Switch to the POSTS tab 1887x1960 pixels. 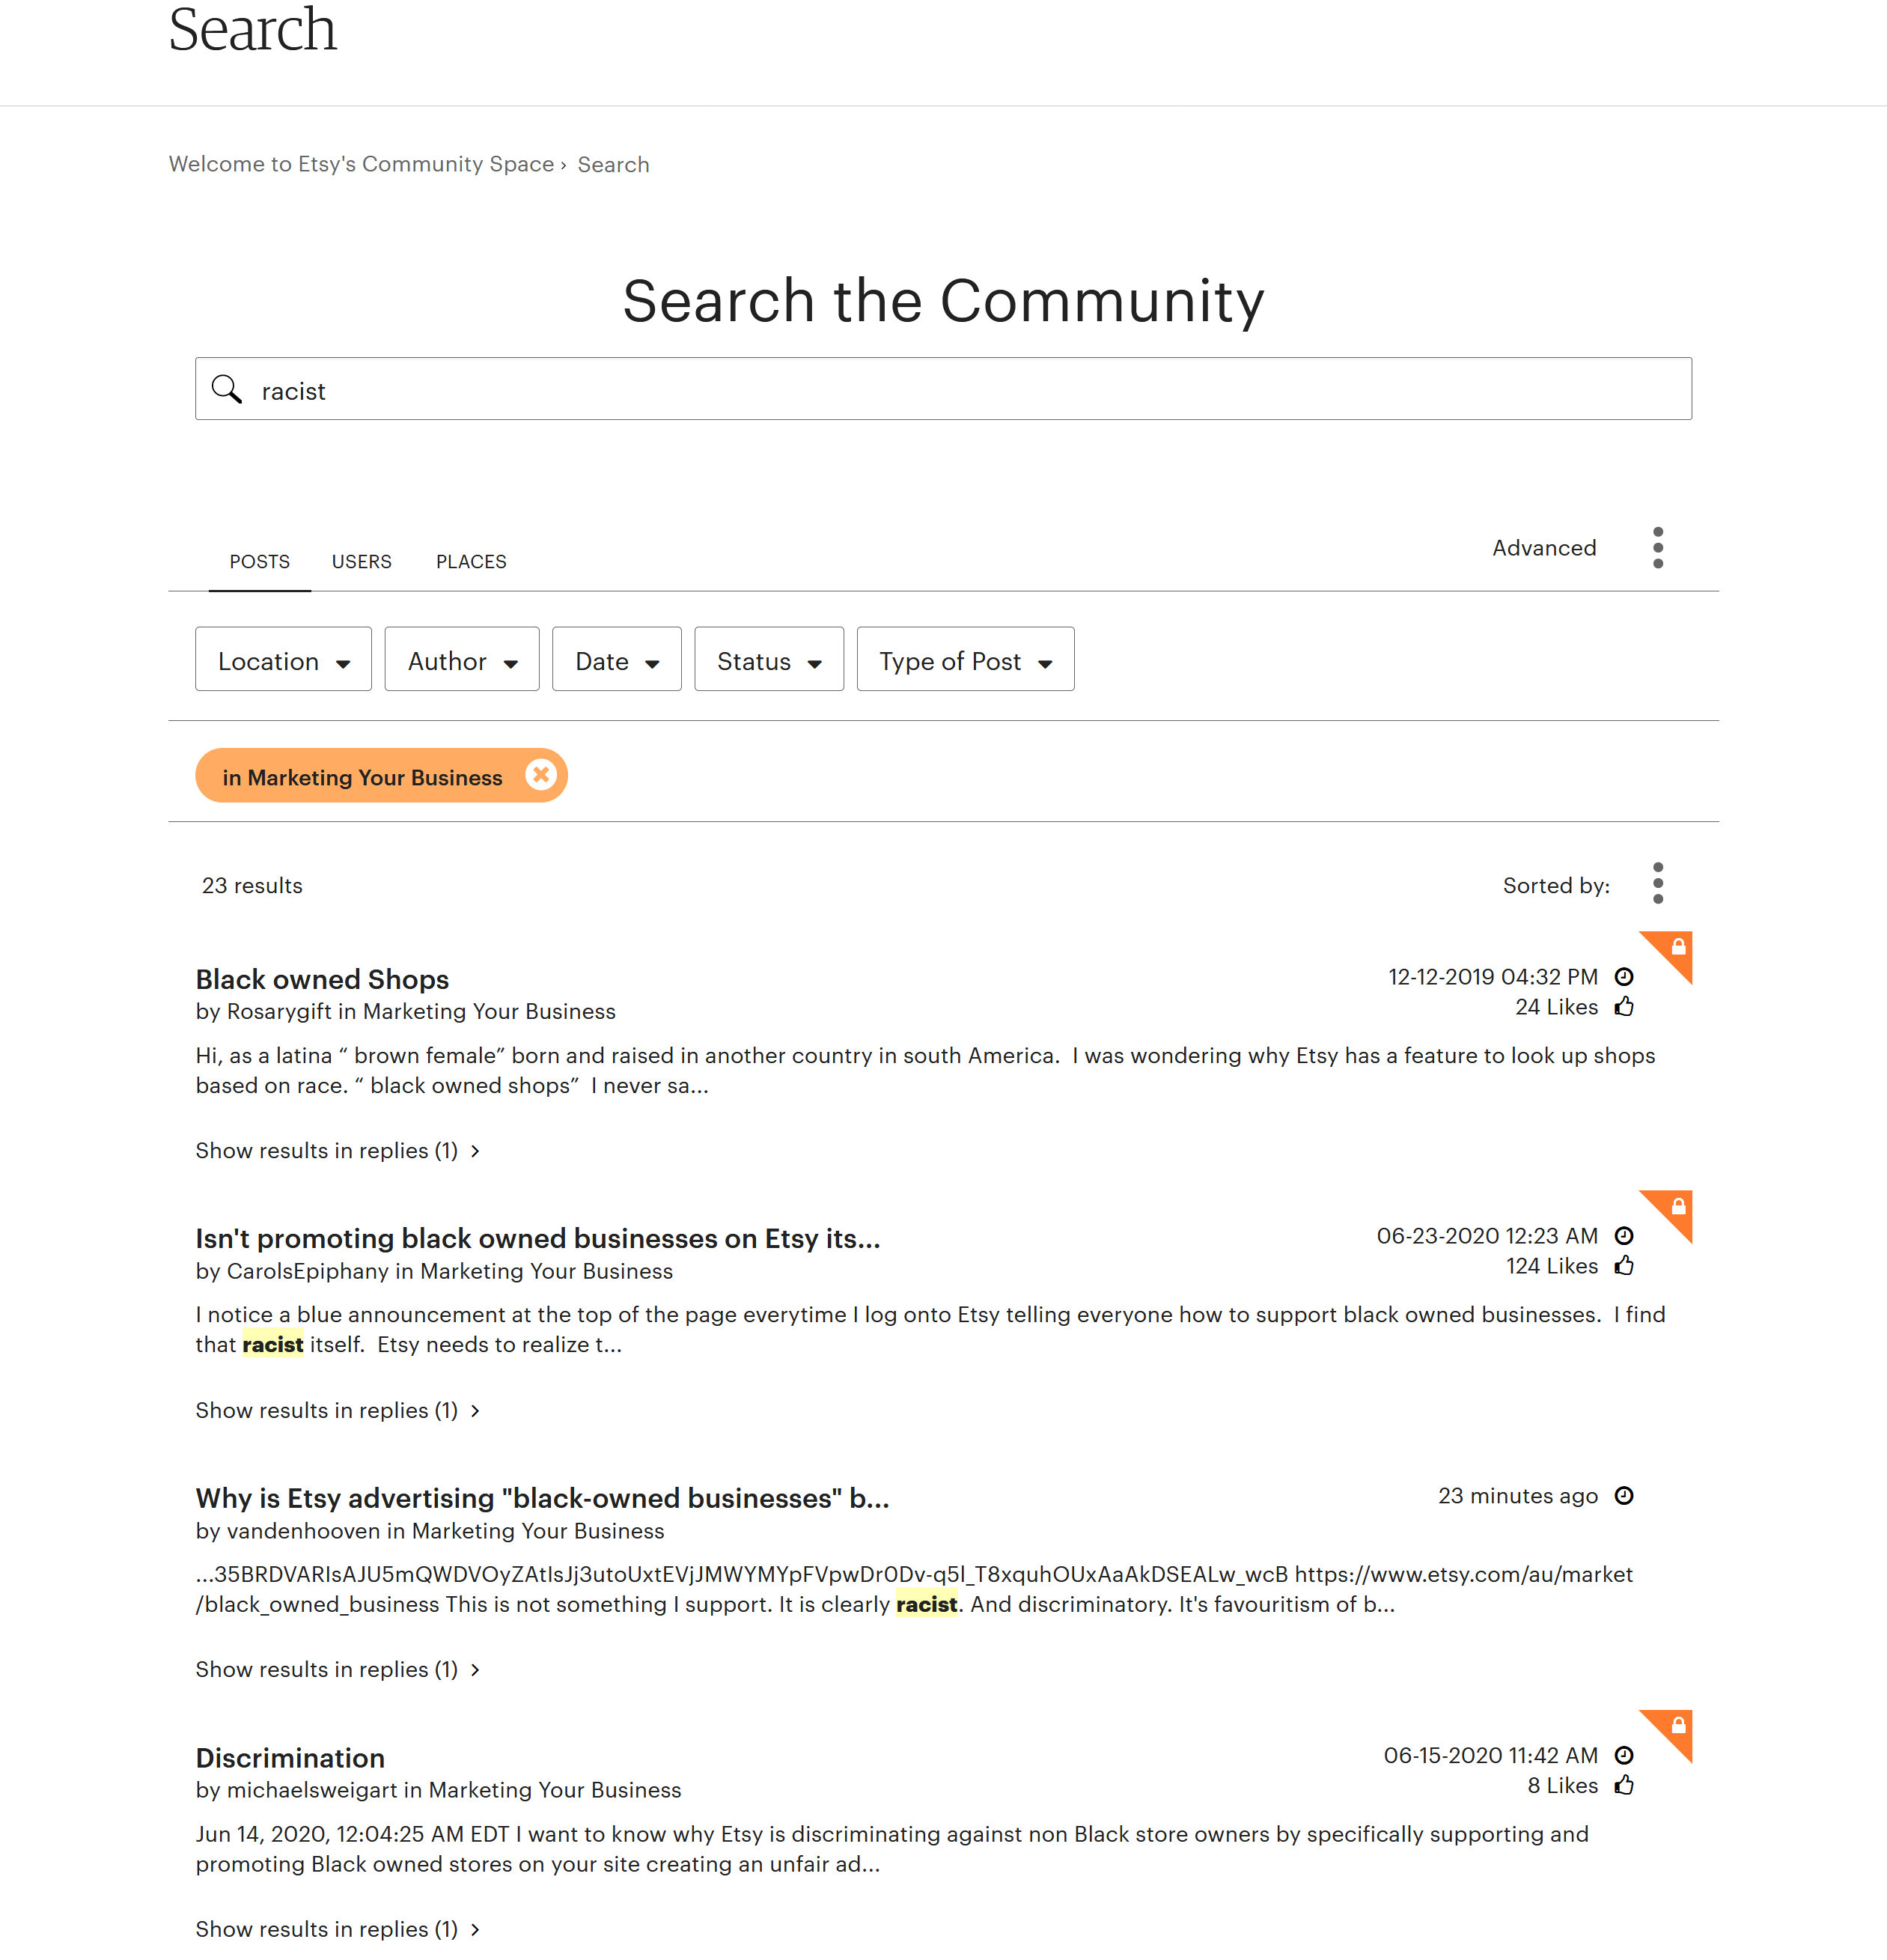click(260, 562)
